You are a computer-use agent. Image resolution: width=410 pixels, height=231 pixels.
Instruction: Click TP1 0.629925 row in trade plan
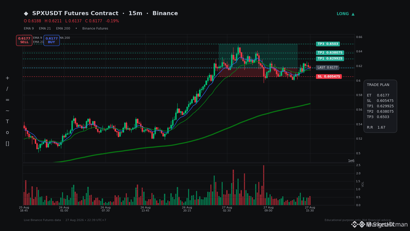click(380, 106)
